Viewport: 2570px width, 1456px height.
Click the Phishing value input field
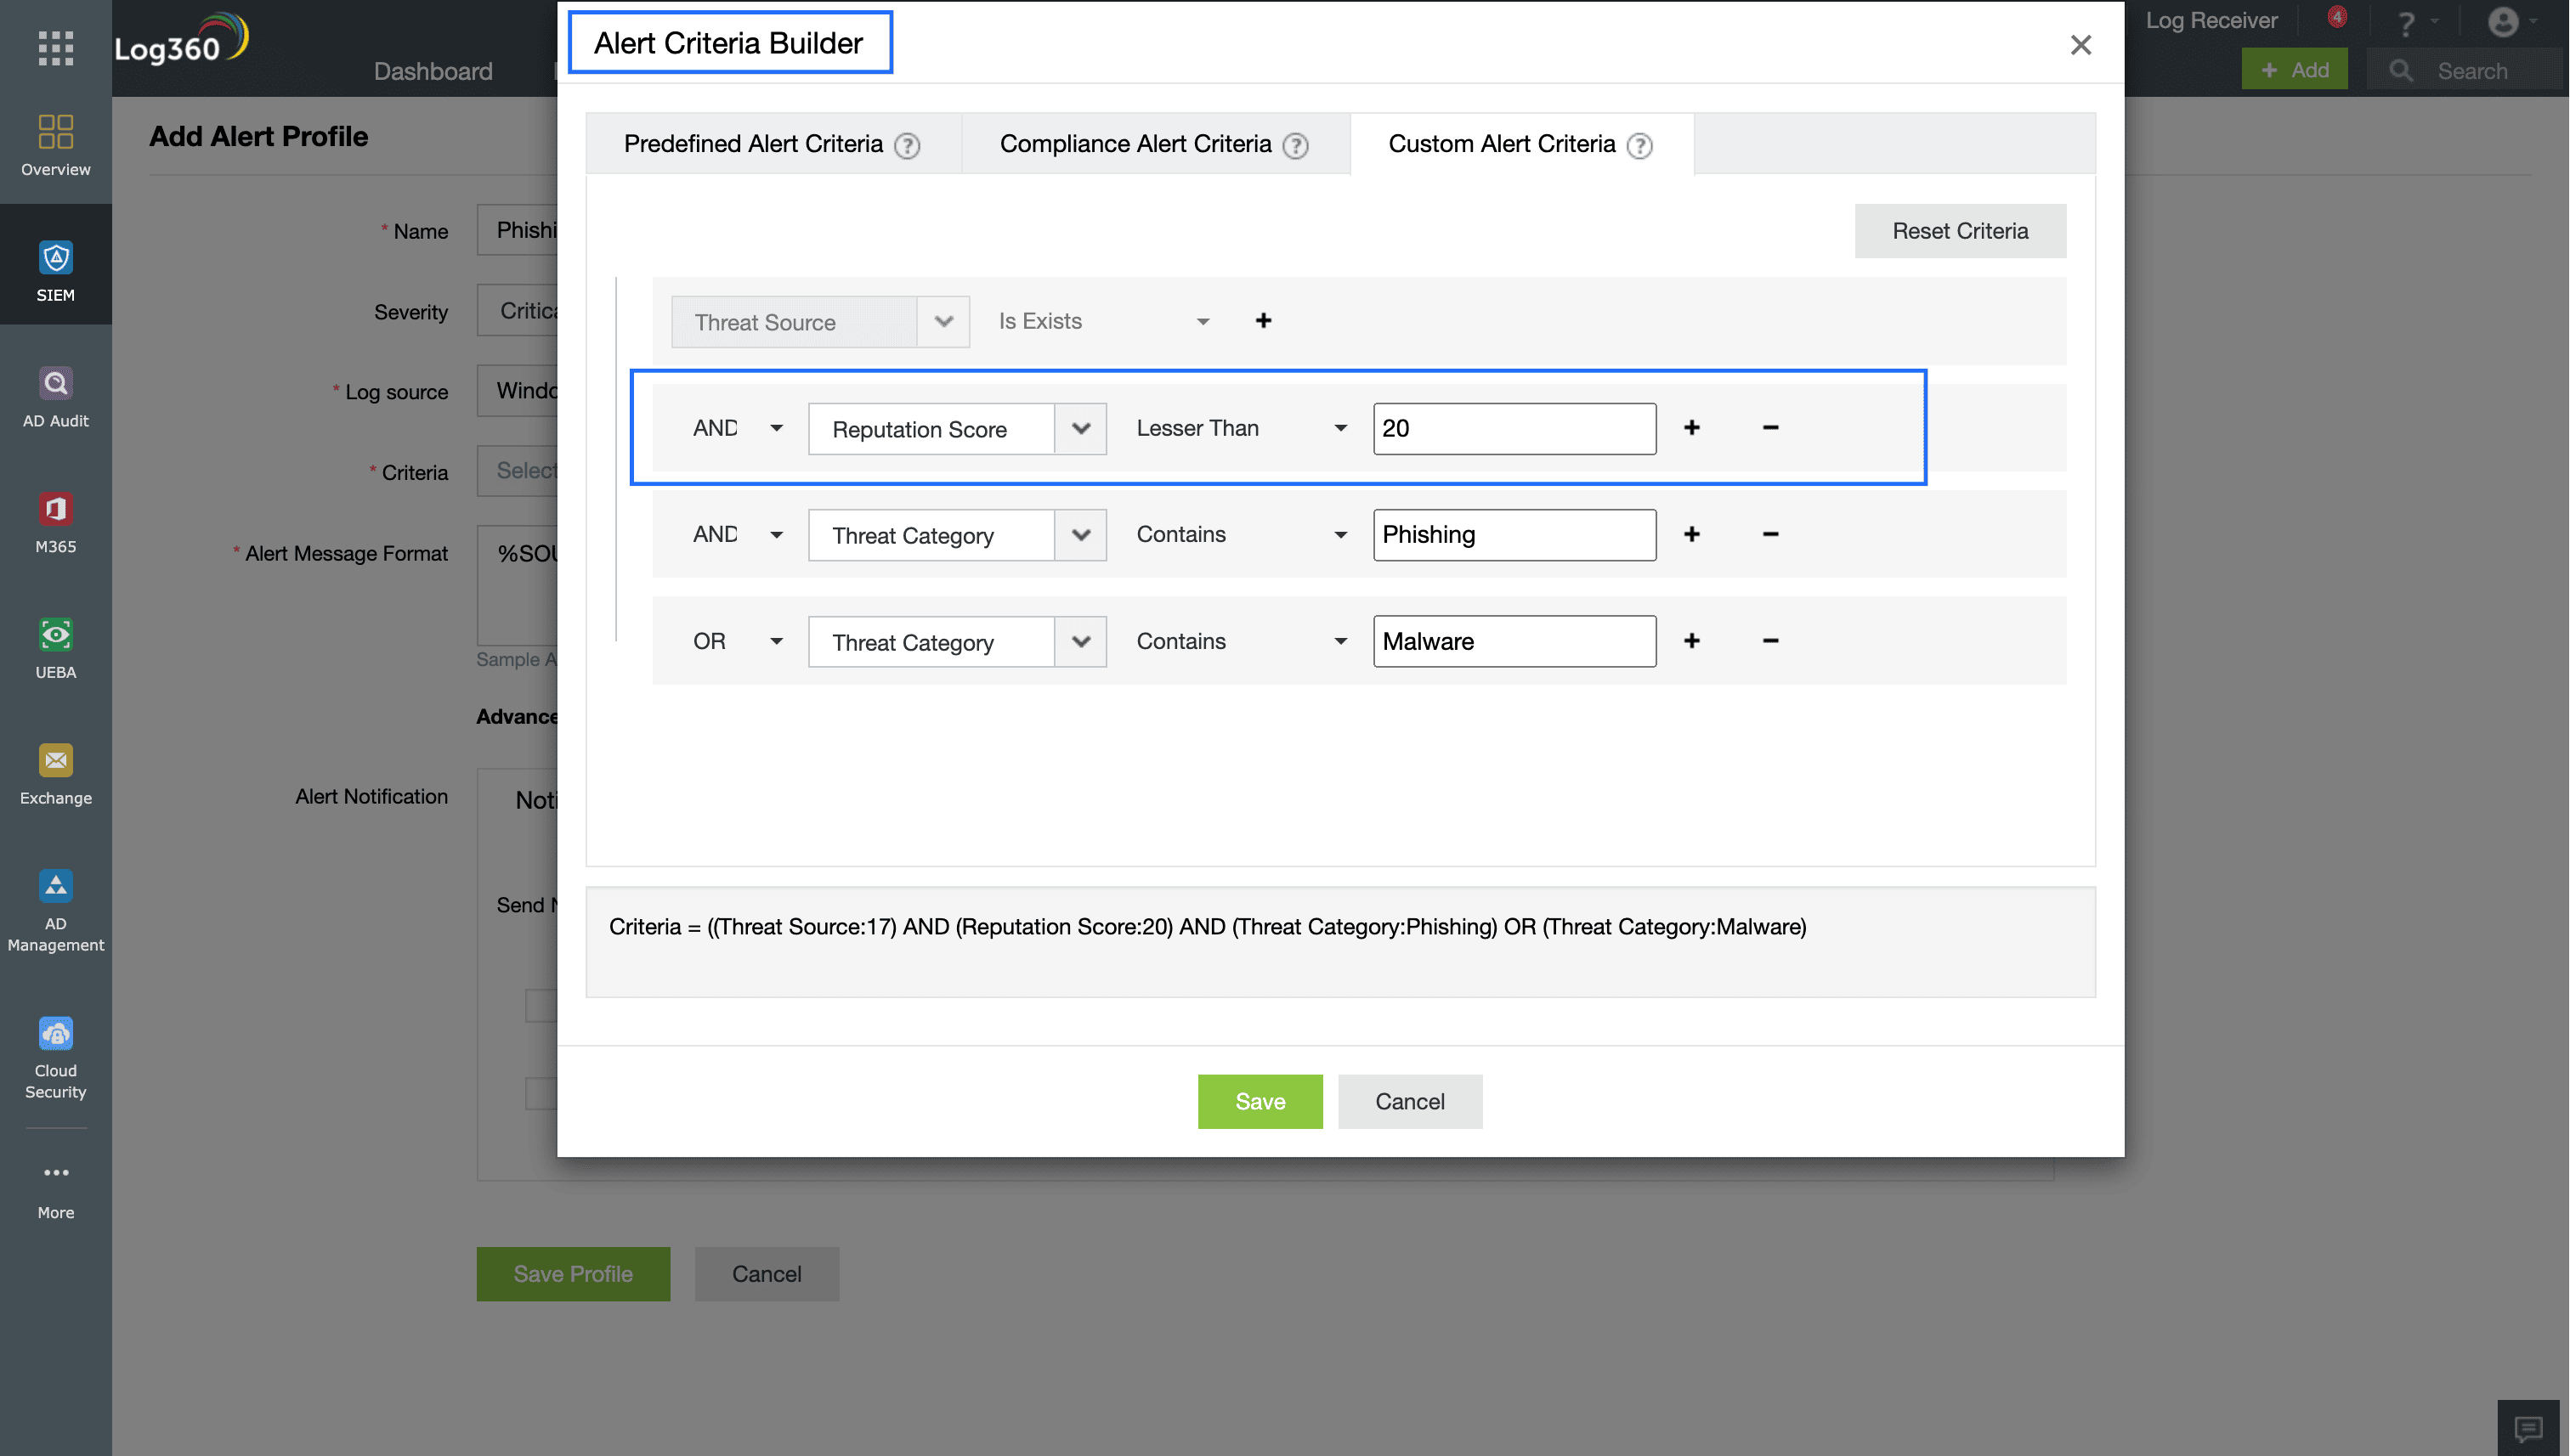[x=1514, y=535]
